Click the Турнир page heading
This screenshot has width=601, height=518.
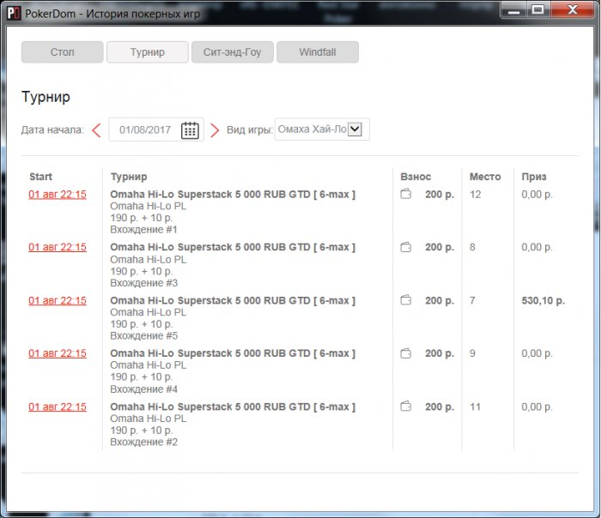[x=46, y=97]
